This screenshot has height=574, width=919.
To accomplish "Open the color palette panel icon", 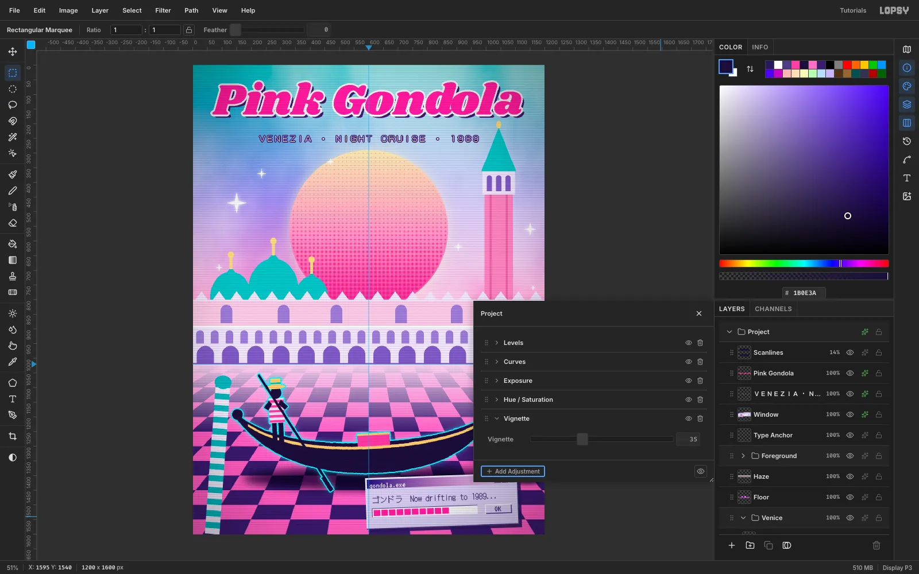I will coord(907,86).
